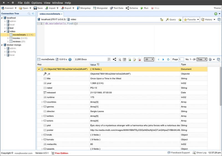Click the query time help icon

70,59
